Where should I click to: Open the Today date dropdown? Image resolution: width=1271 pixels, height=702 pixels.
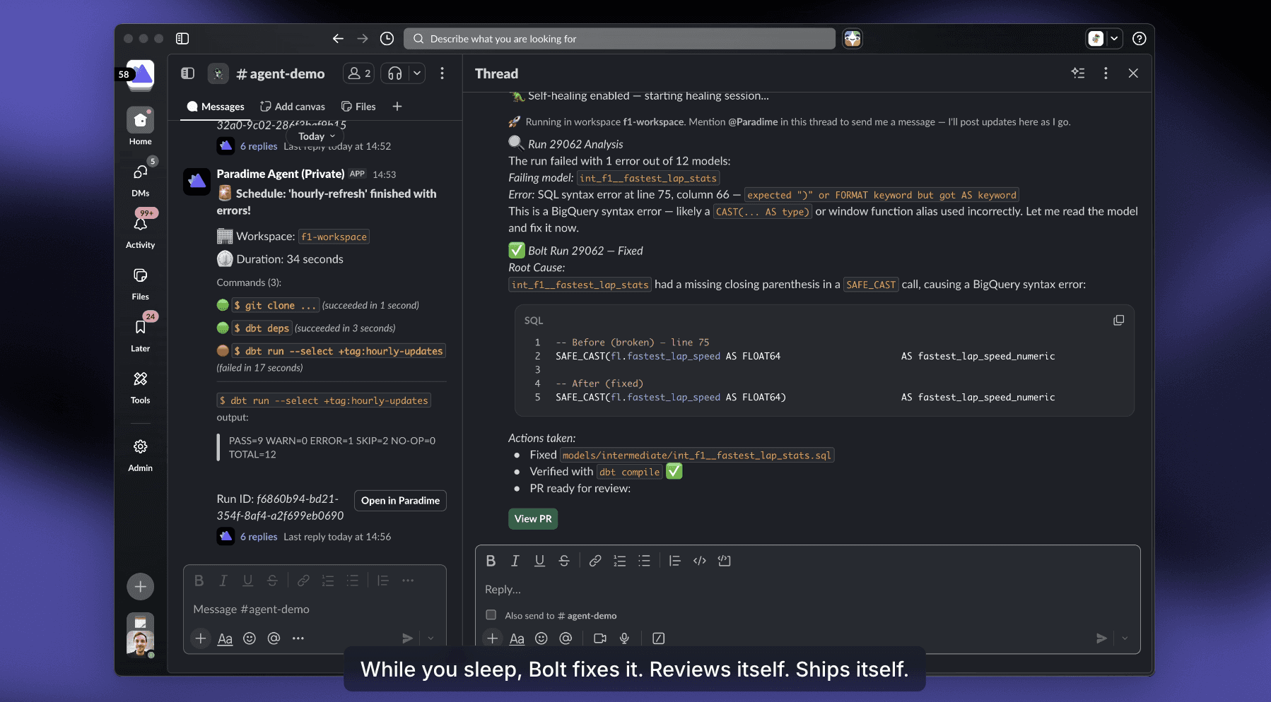click(315, 136)
